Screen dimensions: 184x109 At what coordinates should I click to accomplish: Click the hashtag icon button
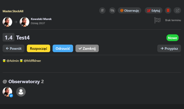coord(103,10)
